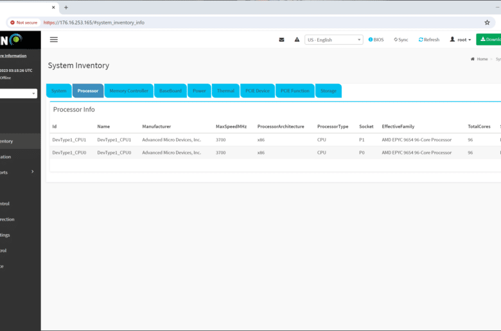The image size is (501, 331).
Task: Open the PCIE Function tab
Action: [295, 90]
